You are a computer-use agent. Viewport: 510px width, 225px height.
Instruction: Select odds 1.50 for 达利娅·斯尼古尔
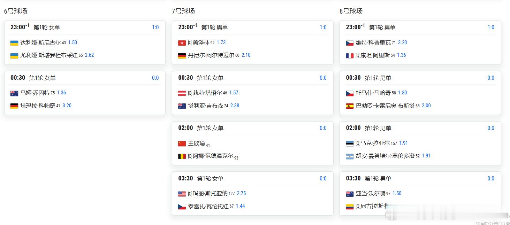coord(73,42)
